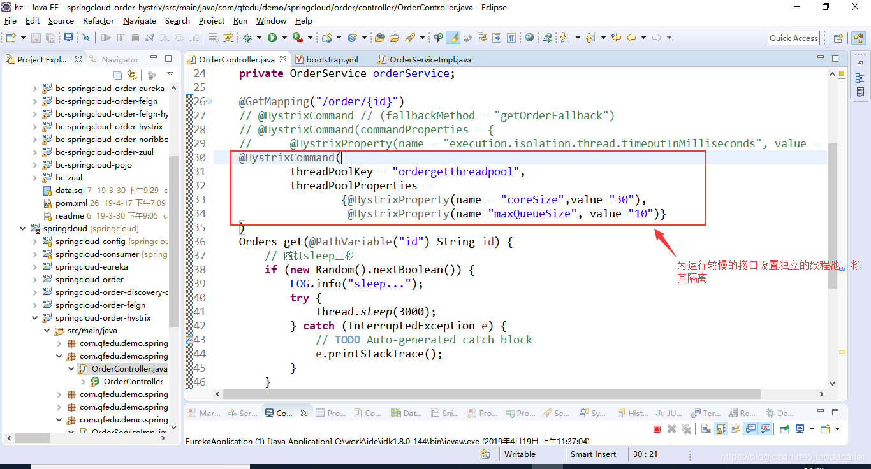Toggle Pin Console icon

(784, 429)
